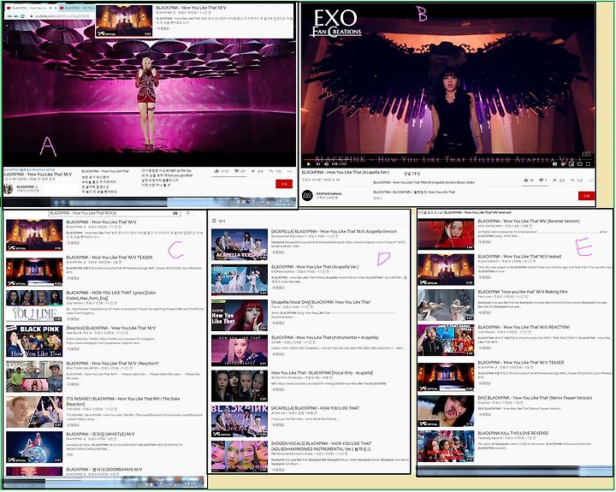Screen dimensions: 616x492
Task: Open EXOFanCreations channel avatar in panel B
Action: pyautogui.click(x=307, y=195)
